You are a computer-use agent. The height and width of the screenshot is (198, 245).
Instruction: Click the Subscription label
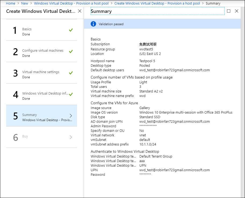point(100,44)
